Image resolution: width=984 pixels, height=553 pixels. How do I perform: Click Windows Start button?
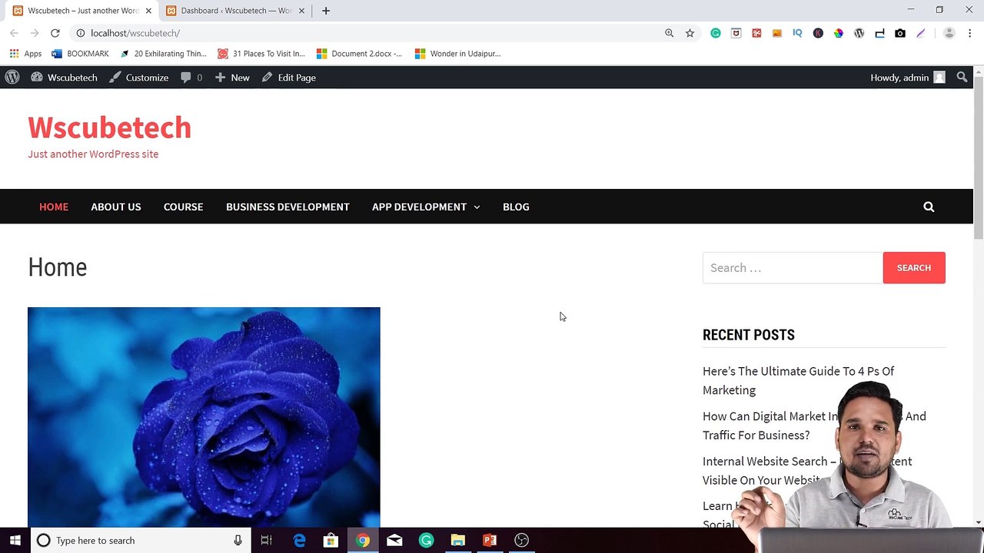(x=15, y=541)
